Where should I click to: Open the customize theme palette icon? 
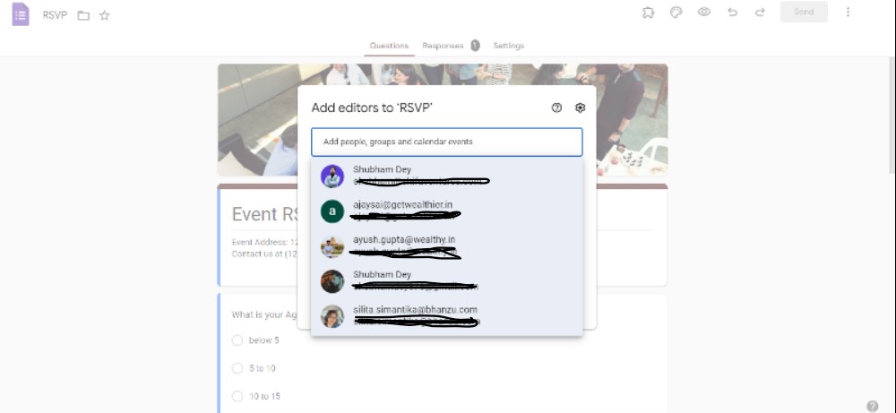(x=676, y=12)
